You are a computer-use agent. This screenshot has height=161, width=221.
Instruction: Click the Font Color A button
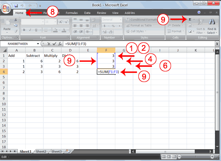coord(64,30)
